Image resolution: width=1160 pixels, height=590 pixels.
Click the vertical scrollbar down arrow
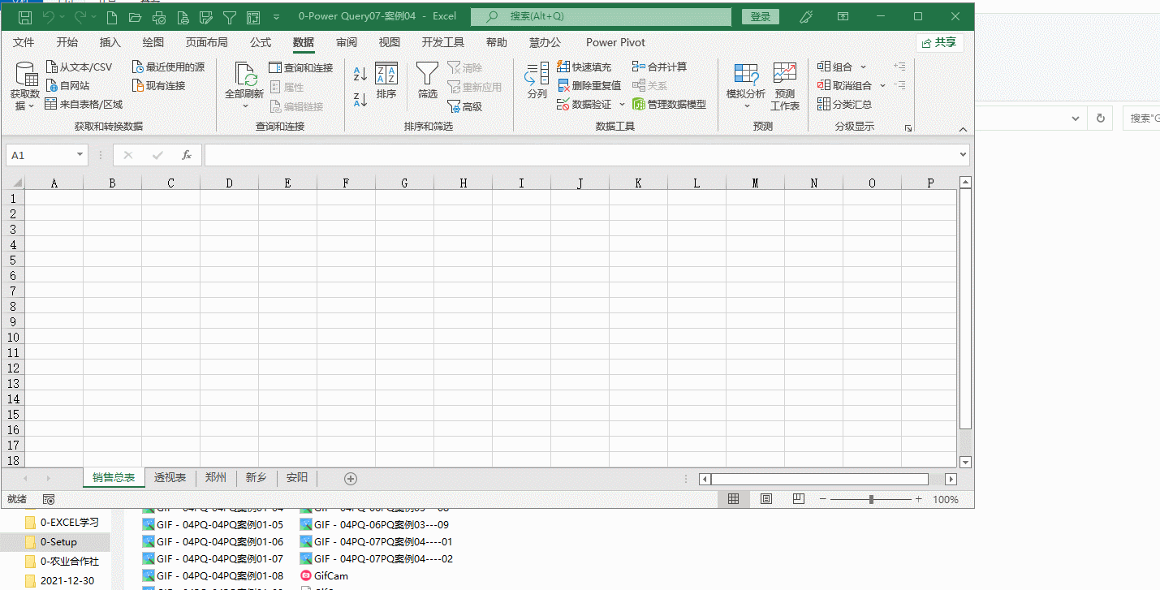965,462
